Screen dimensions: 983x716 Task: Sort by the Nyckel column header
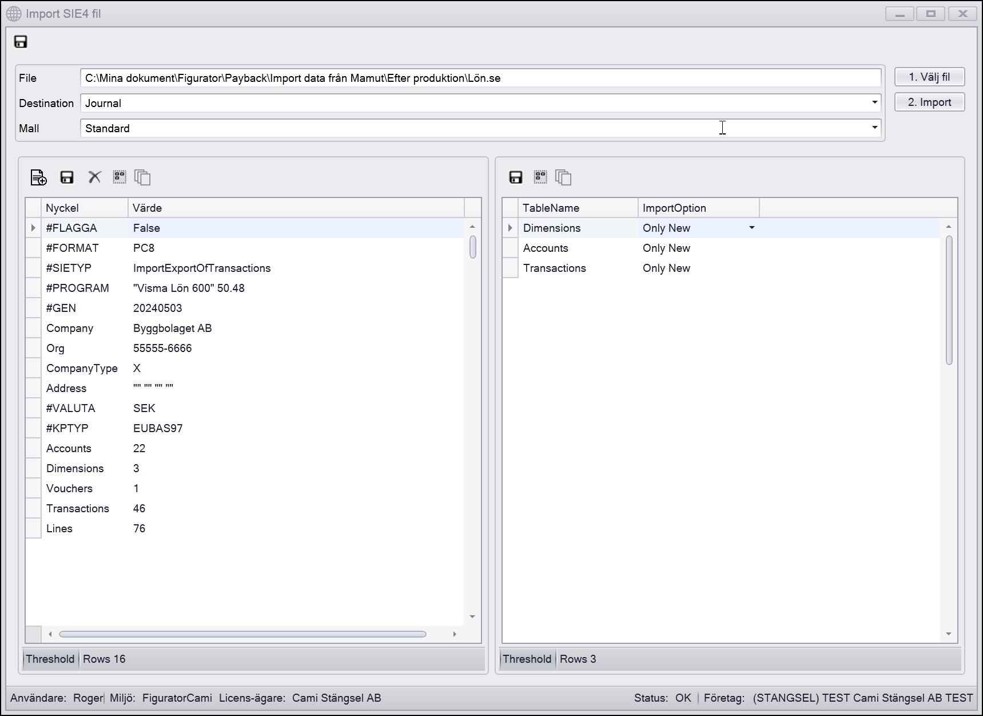click(85, 208)
